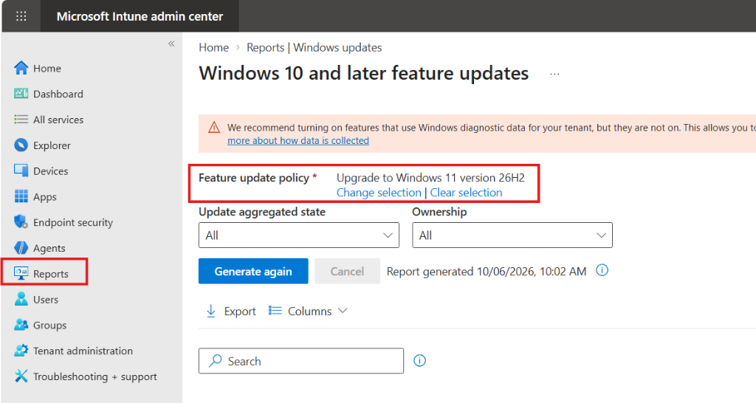Click info icon next to Search box
The width and height of the screenshot is (756, 403).
click(x=419, y=361)
